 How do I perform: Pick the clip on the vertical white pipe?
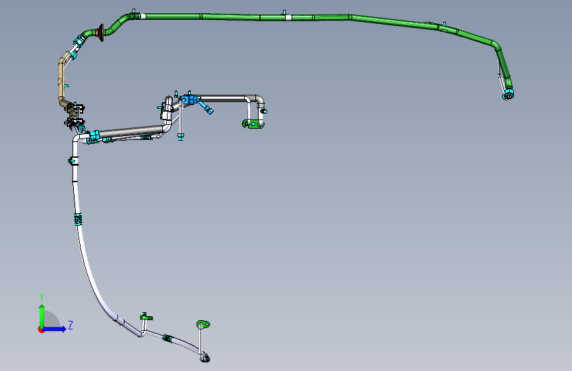pos(73,160)
